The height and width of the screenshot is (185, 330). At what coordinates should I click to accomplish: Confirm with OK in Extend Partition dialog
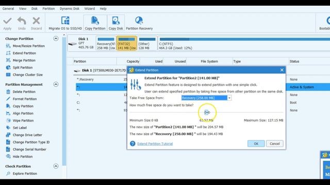click(x=256, y=144)
